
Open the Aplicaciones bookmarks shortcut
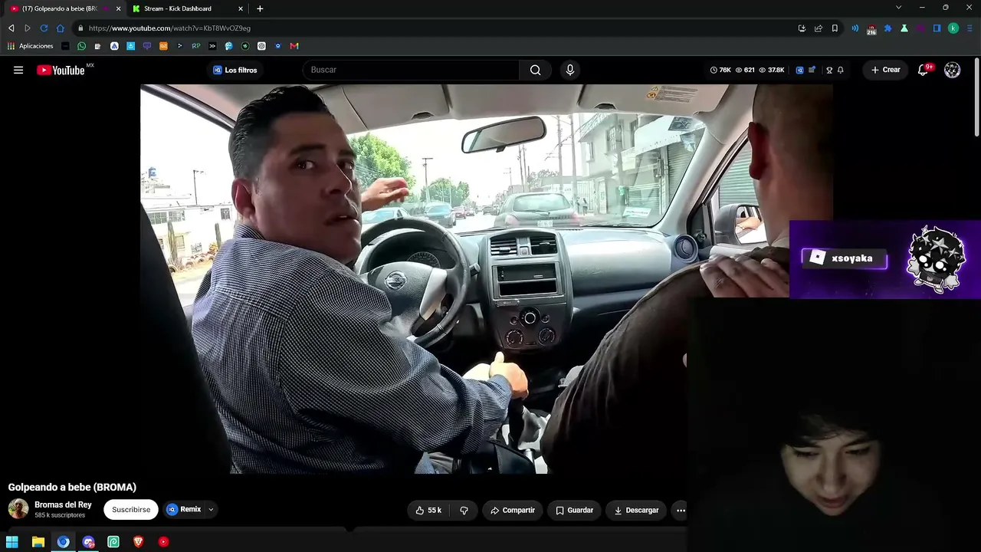pos(31,46)
